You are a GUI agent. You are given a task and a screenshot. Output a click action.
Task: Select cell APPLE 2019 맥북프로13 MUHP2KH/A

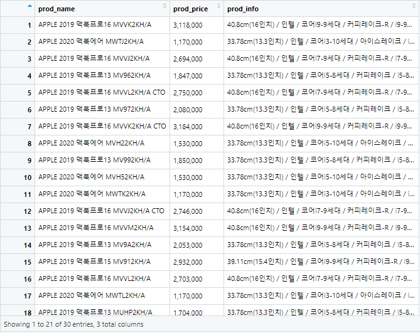click(x=102, y=311)
